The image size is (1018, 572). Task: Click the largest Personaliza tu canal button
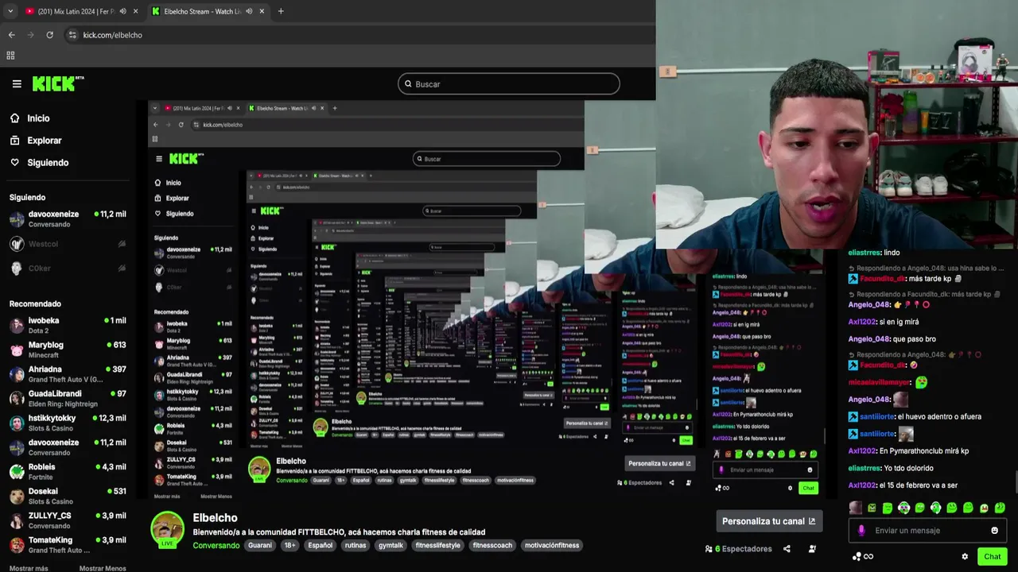769,521
